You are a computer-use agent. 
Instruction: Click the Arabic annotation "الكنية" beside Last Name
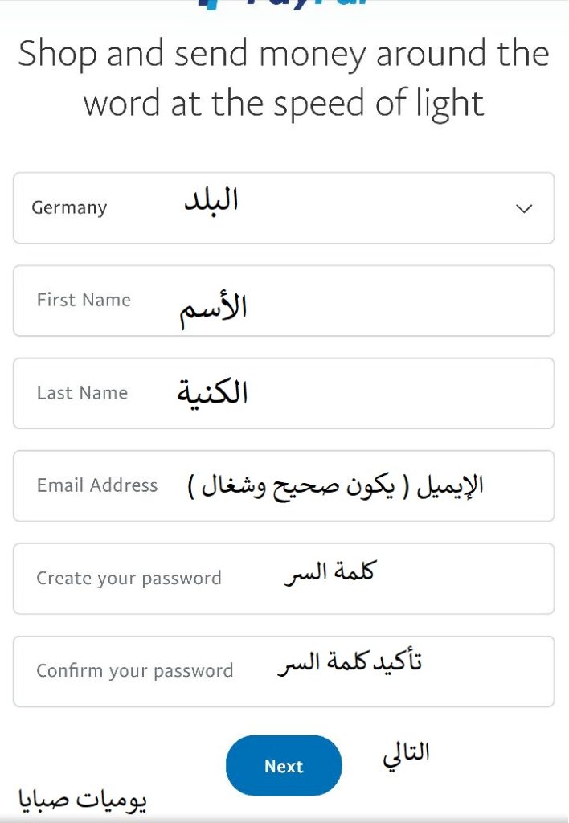212,393
